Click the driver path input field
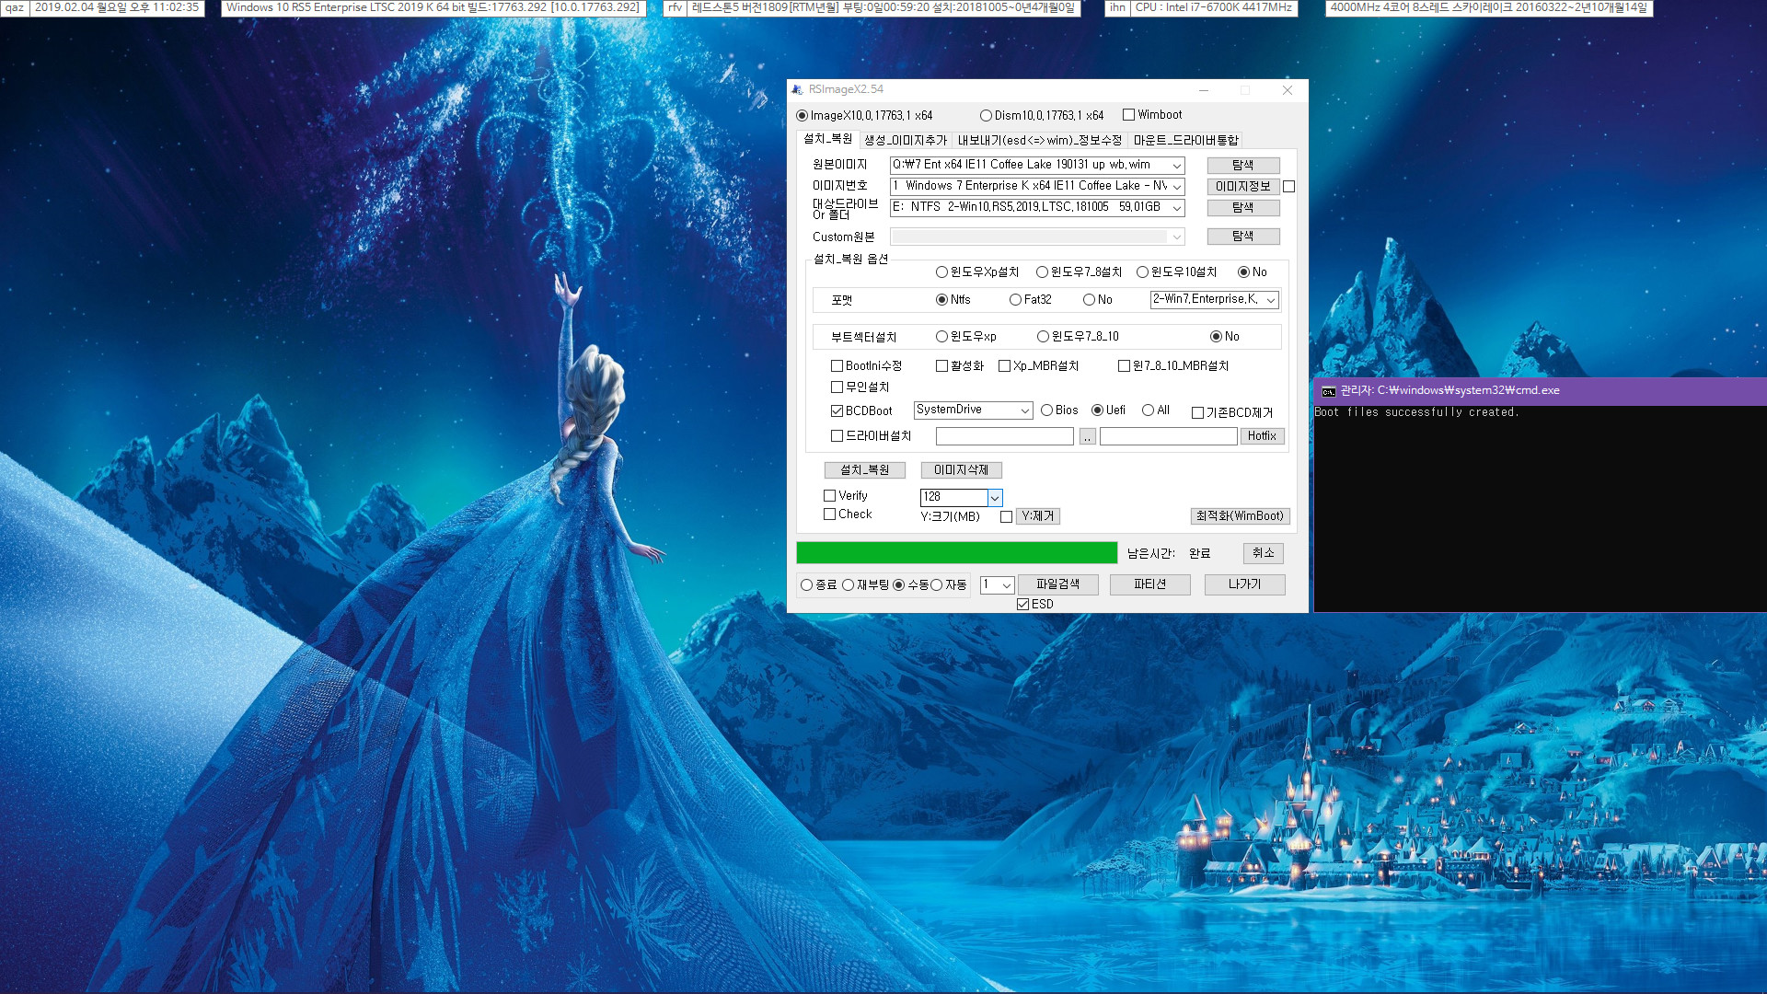The height and width of the screenshot is (994, 1767). (x=1005, y=436)
